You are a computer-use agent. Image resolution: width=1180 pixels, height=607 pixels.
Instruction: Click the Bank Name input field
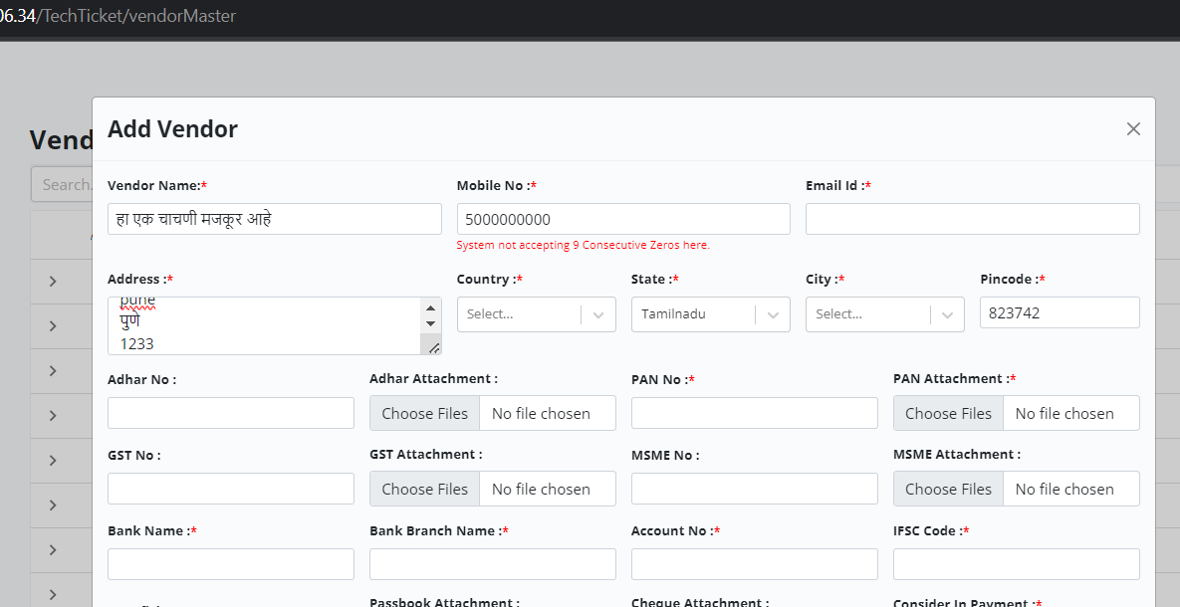[x=230, y=564]
